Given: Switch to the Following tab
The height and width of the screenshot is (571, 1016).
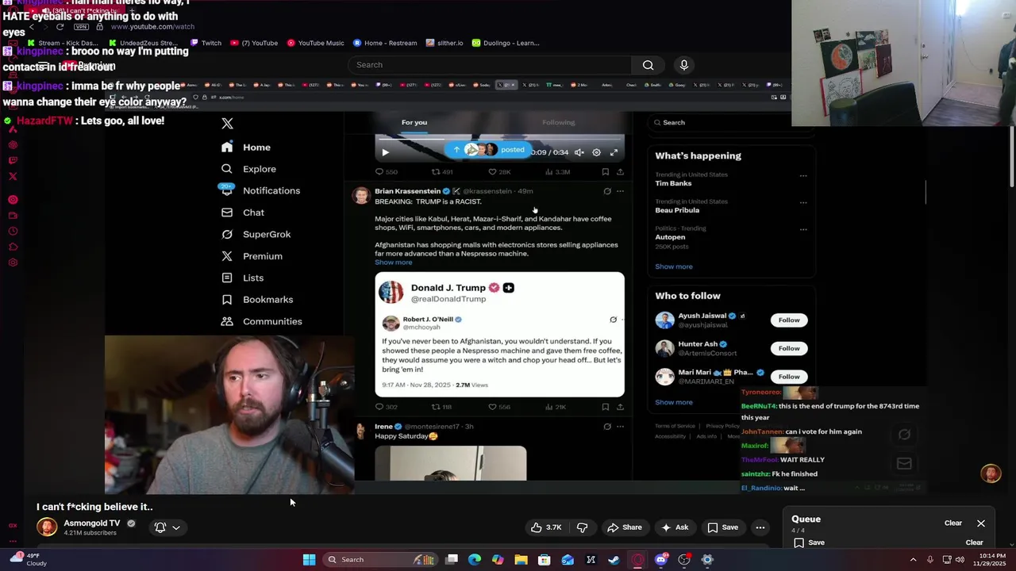Looking at the screenshot, I should (x=559, y=122).
